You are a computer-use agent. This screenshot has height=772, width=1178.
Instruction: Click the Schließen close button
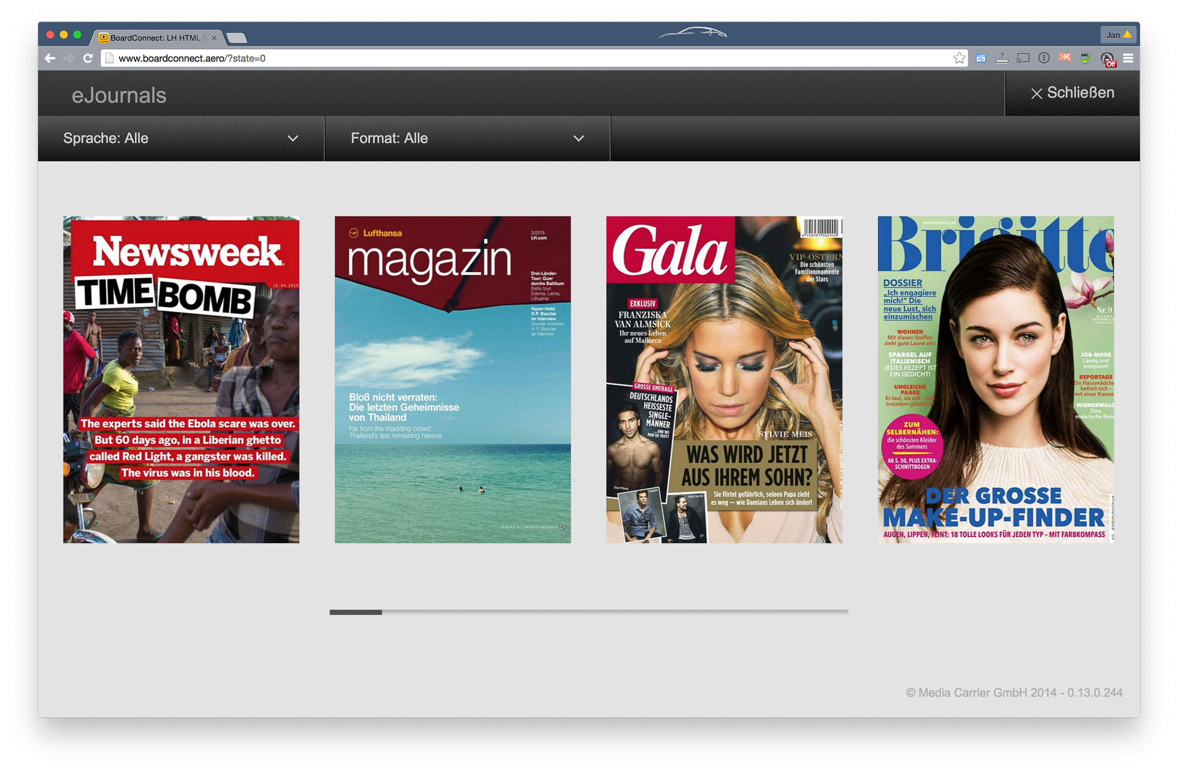pos(1072,93)
